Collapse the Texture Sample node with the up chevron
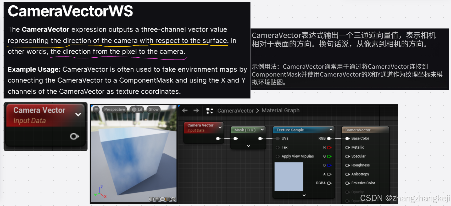Viewport: 451px width, 206px height. 331,130
